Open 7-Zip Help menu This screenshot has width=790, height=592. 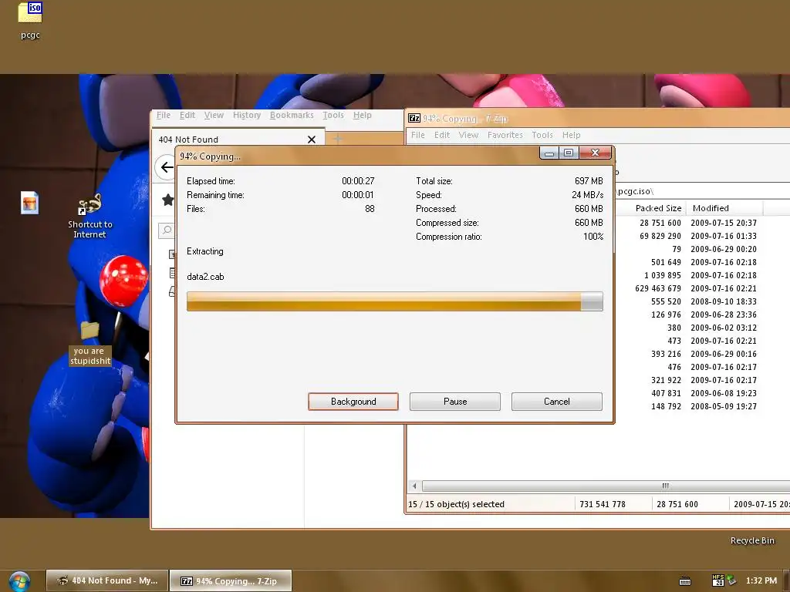point(572,135)
